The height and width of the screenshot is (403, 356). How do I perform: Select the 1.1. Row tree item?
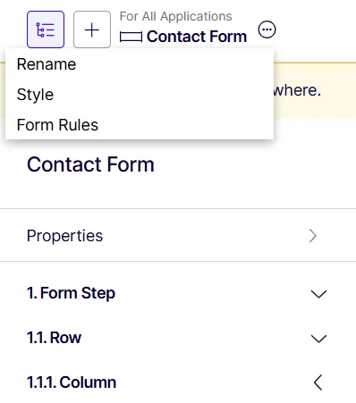[x=54, y=338]
